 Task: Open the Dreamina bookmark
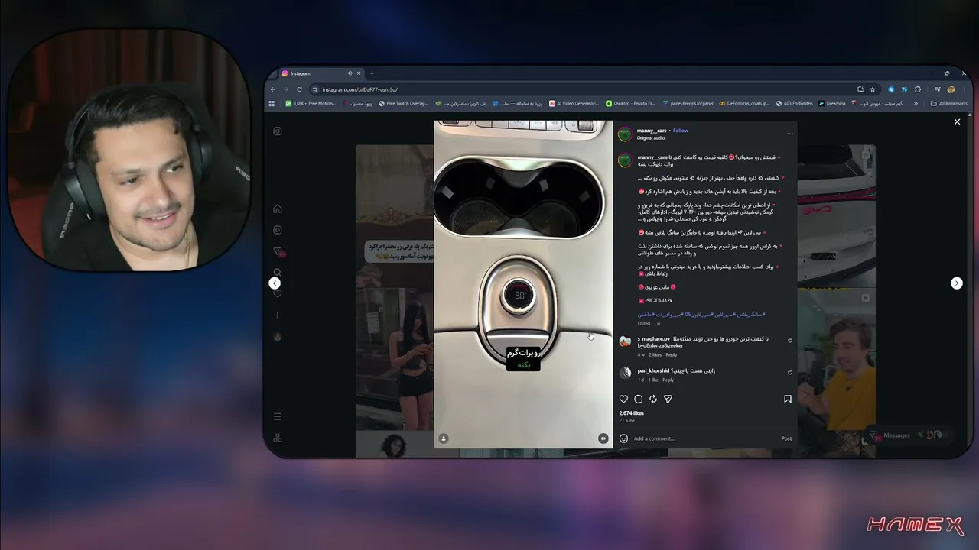[x=832, y=103]
